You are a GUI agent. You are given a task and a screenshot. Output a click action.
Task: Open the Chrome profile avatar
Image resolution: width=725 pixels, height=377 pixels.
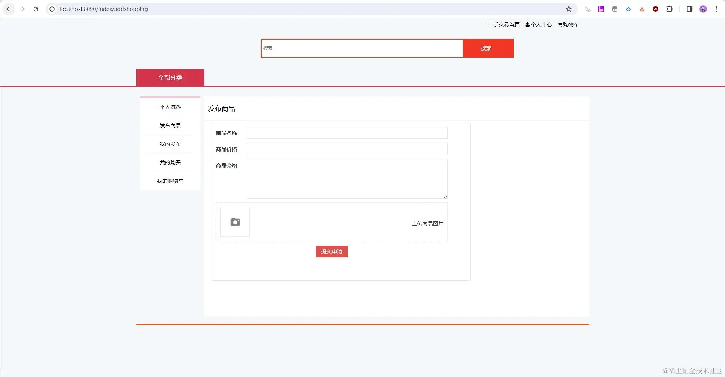coord(703,9)
